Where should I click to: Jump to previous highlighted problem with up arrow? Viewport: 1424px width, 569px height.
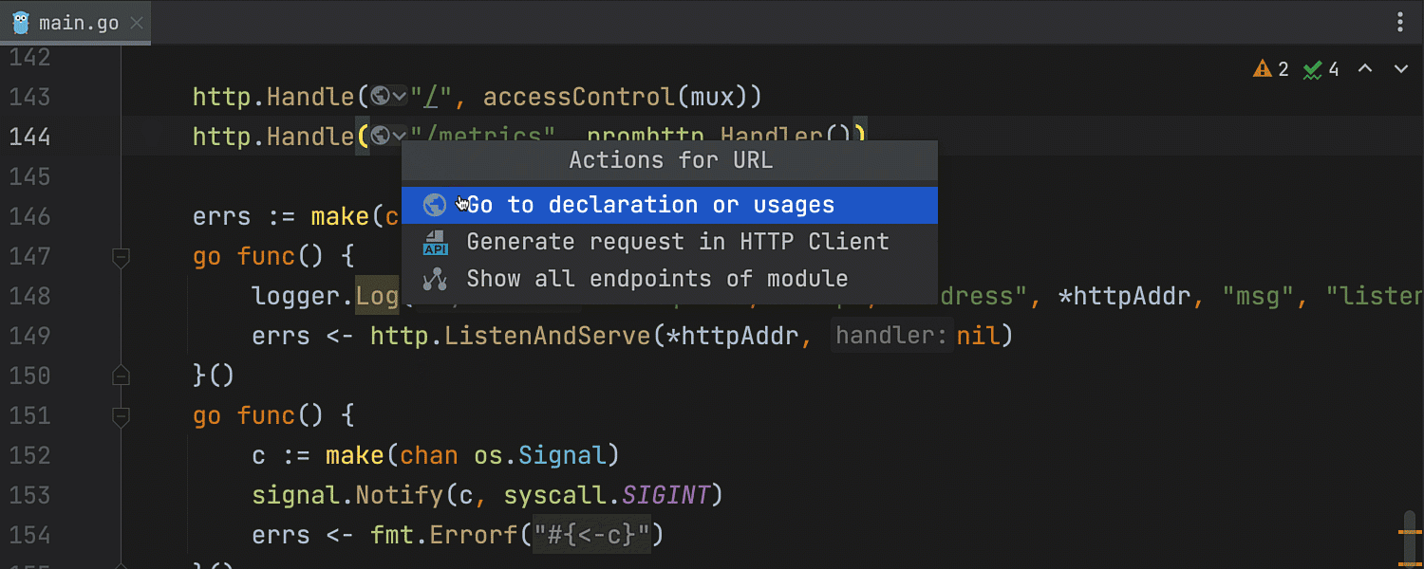click(1365, 69)
